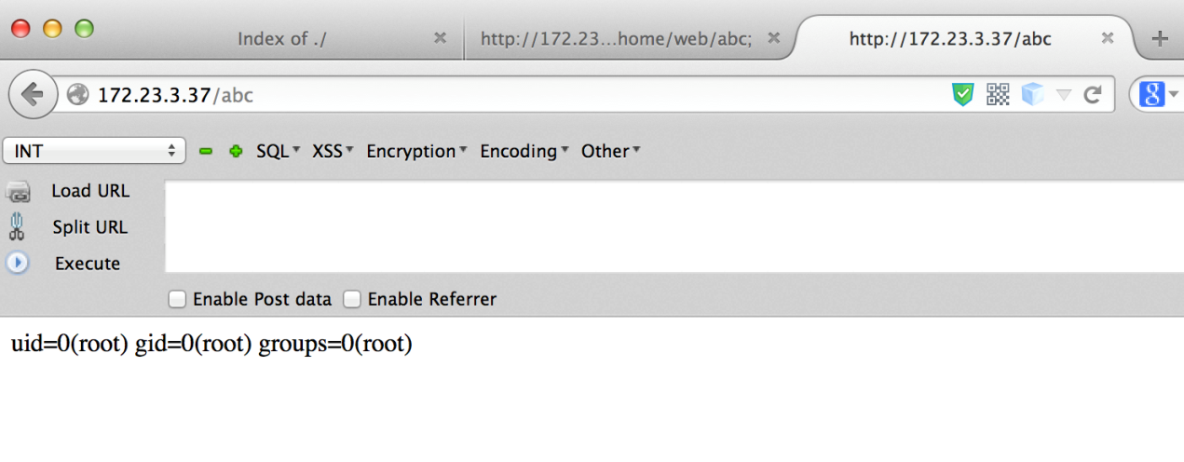Click the Execute button

(88, 264)
